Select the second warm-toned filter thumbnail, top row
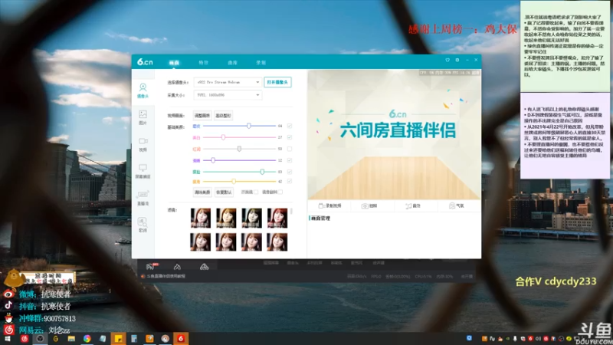 point(226,218)
